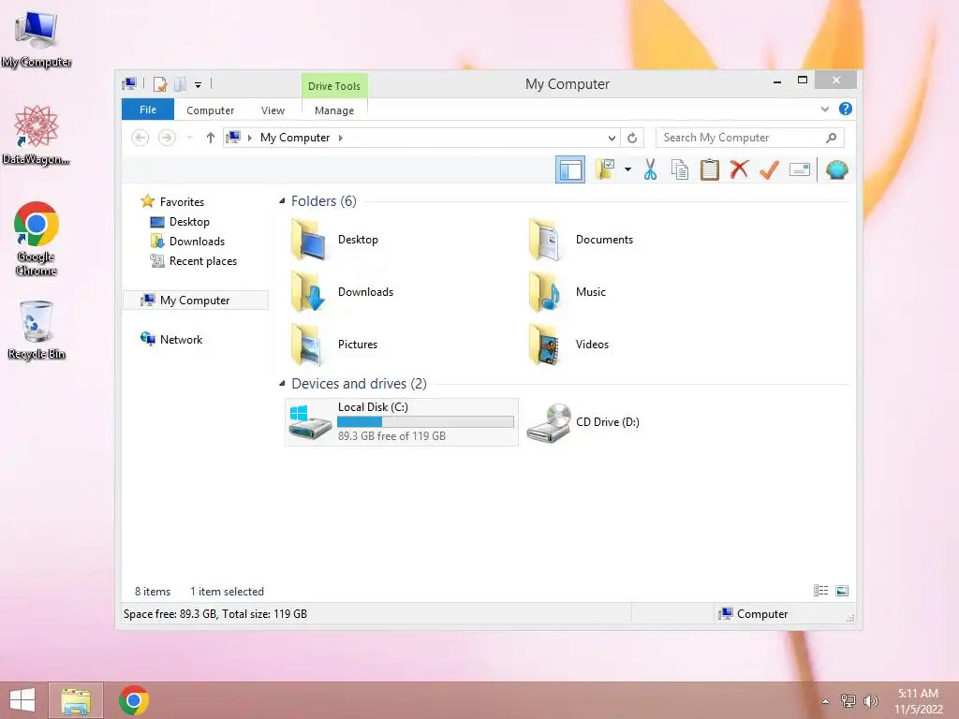Open the recent locations dropdown beside Forward
This screenshot has width=959, height=719.
[x=189, y=138]
